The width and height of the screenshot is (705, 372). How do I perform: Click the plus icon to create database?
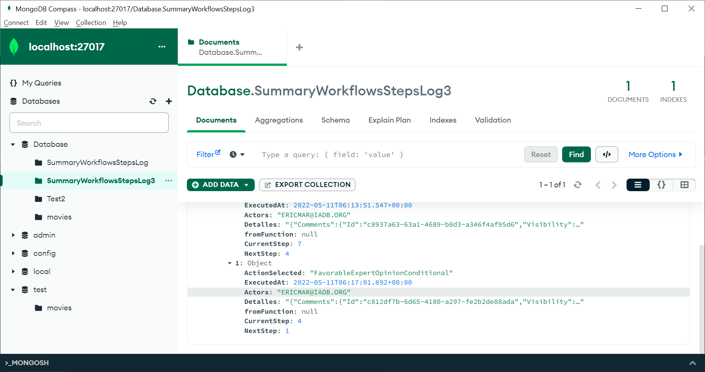(x=169, y=101)
